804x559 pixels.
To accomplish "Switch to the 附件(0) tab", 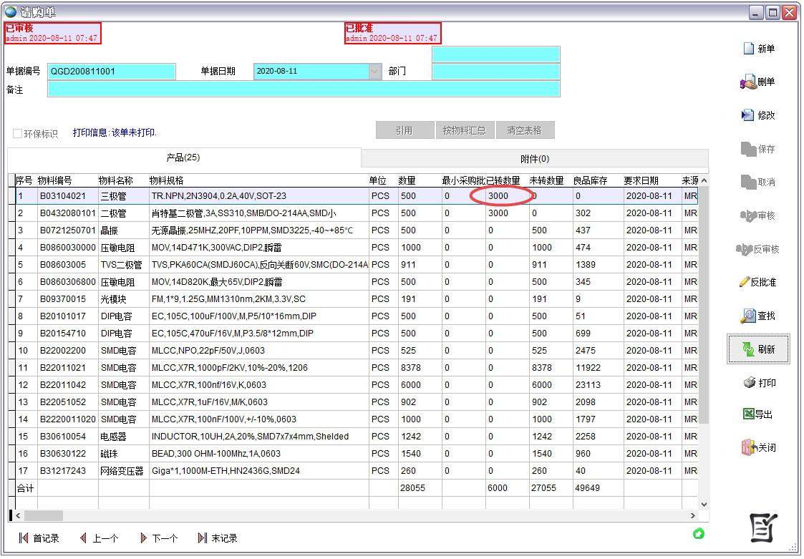I will (534, 158).
